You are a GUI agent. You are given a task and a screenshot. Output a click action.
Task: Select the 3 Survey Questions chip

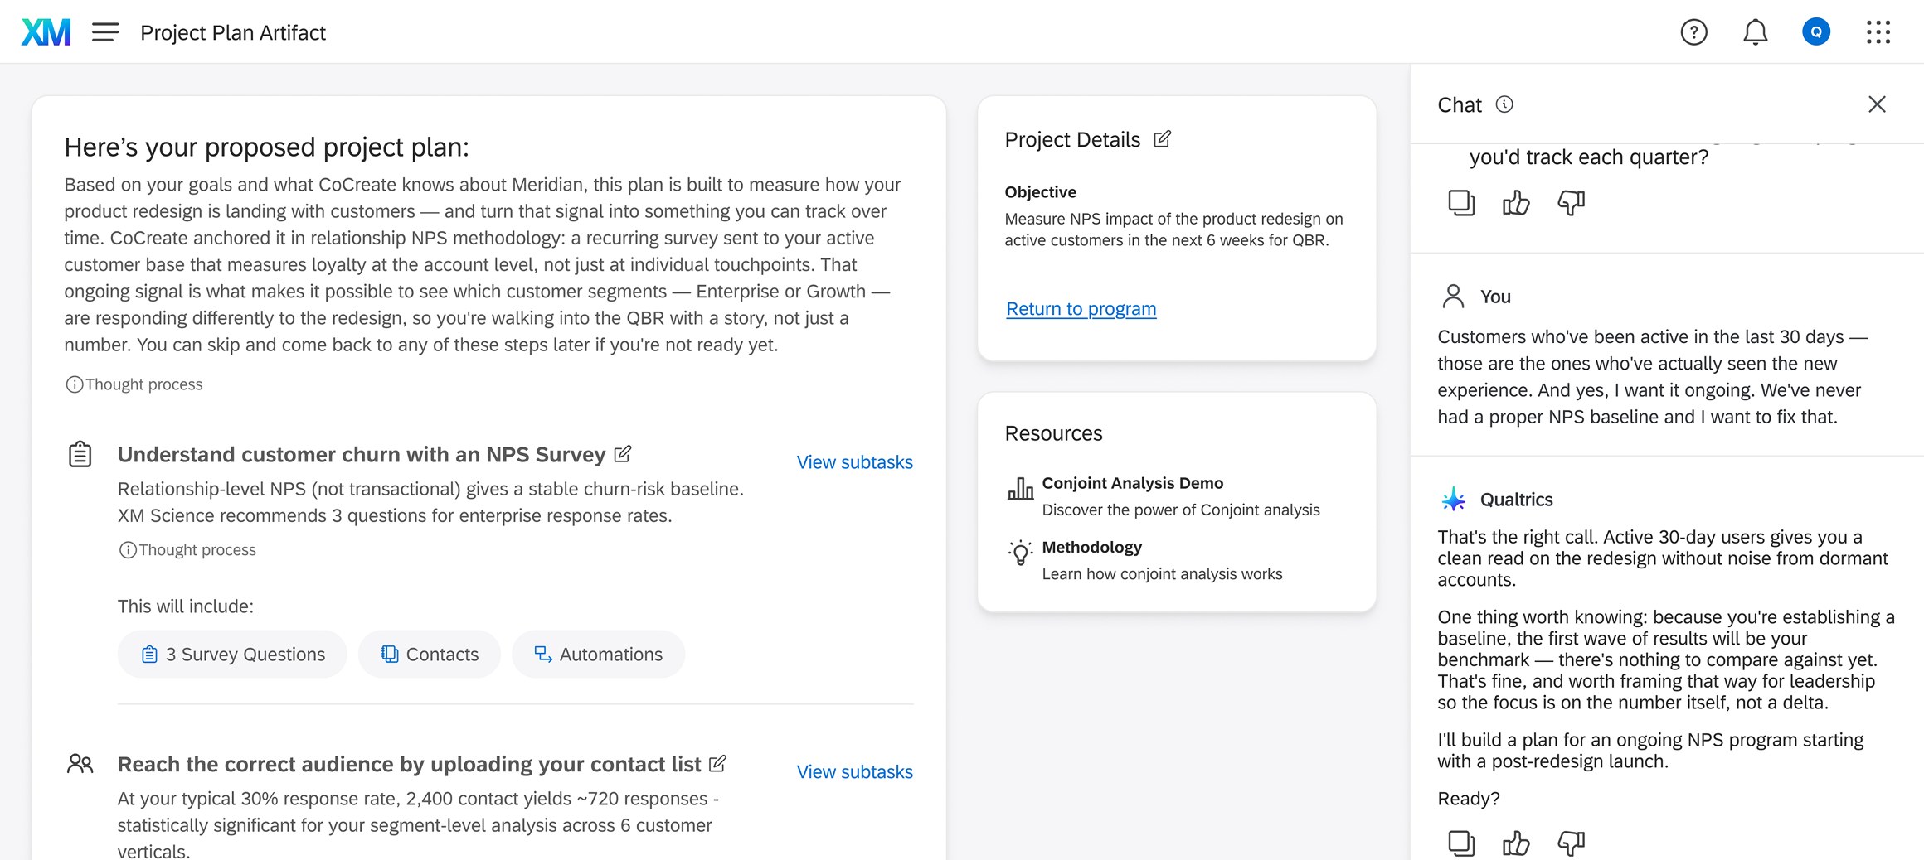[232, 655]
